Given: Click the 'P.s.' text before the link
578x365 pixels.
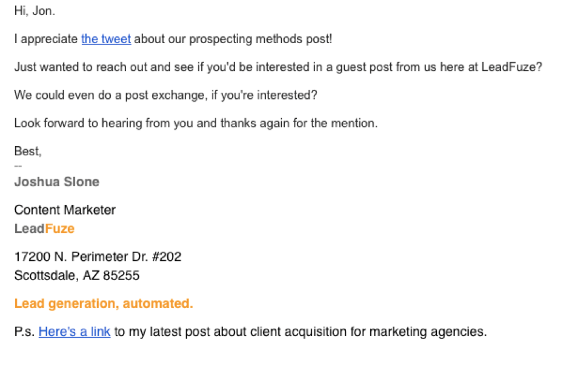Looking at the screenshot, I should 24,332.
